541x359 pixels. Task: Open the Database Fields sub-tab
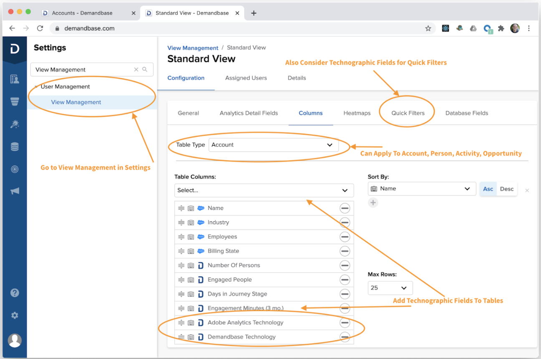[x=467, y=113]
